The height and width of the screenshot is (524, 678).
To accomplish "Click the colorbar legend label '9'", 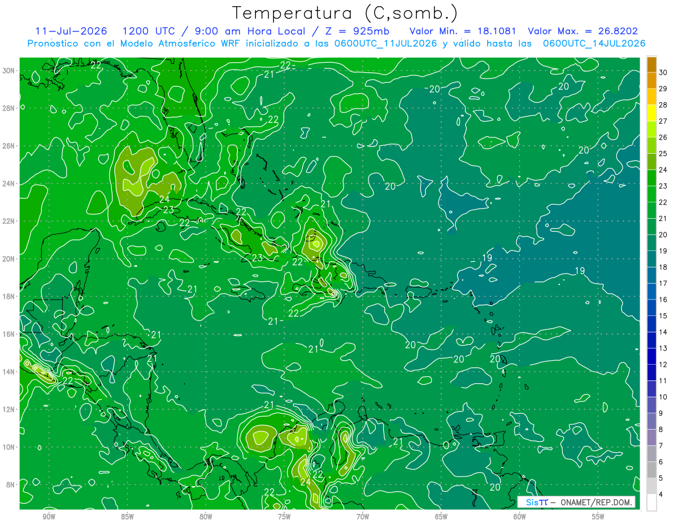I will click(662, 413).
